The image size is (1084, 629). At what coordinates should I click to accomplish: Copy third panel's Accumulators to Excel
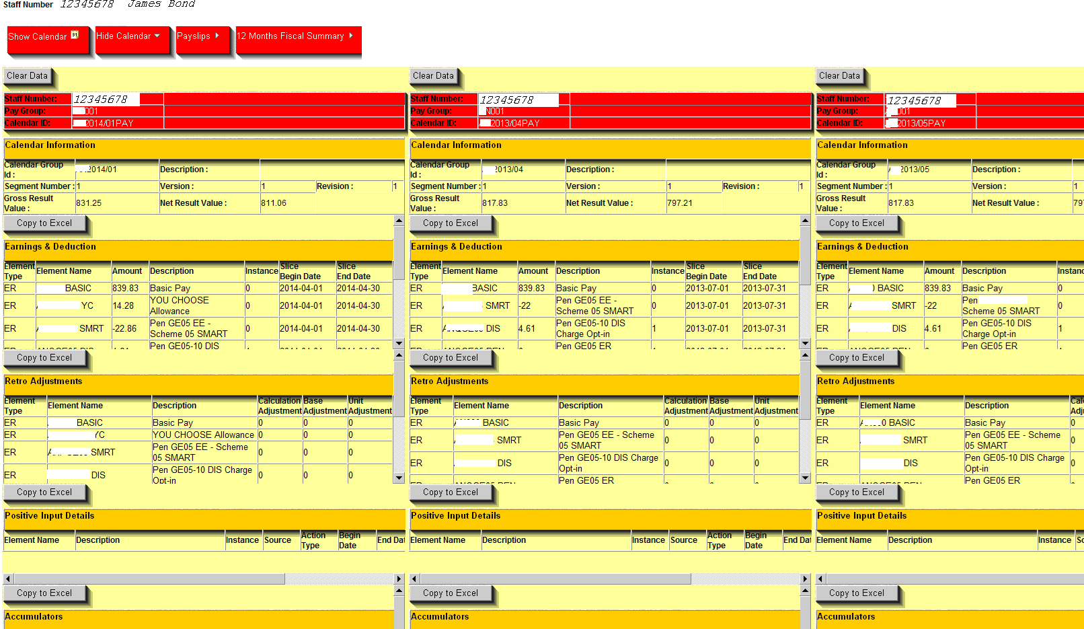pos(857,593)
